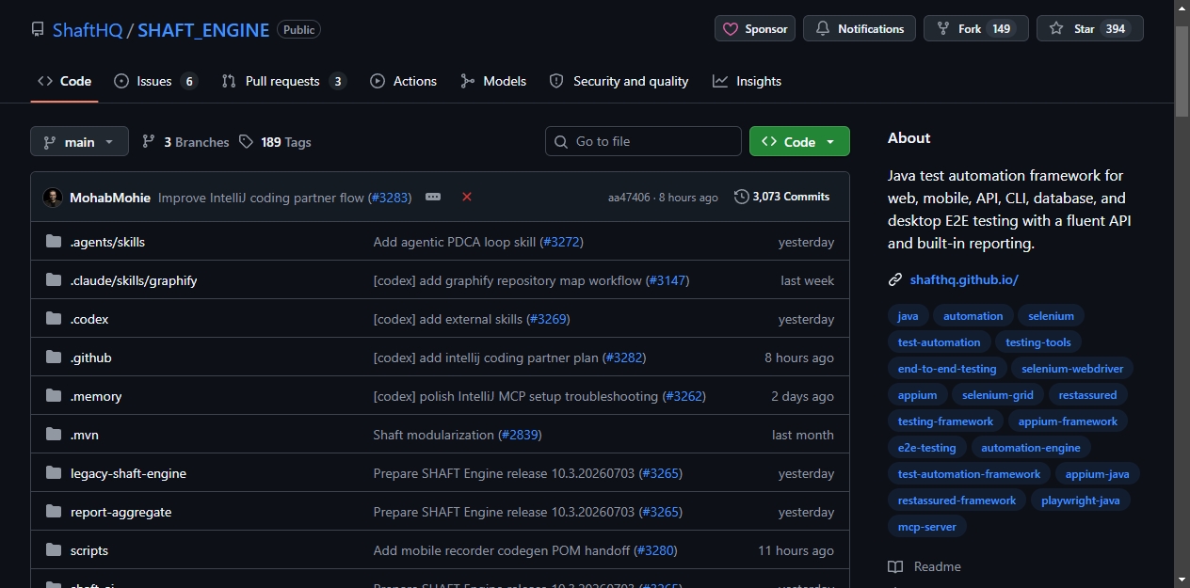Open the MohabMohie author link
The image size is (1190, 588).
tap(110, 198)
